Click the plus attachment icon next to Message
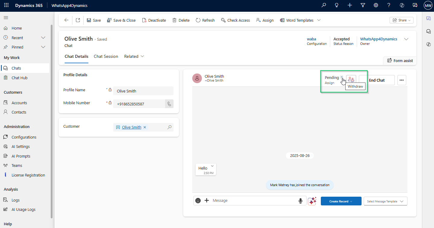 pos(207,201)
